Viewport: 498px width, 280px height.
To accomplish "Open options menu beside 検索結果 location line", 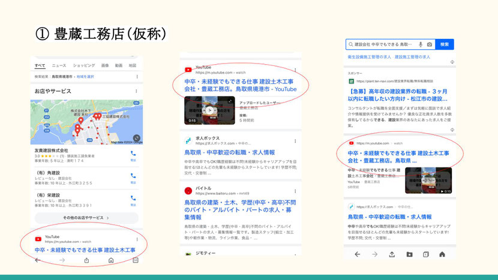I will click(137, 77).
